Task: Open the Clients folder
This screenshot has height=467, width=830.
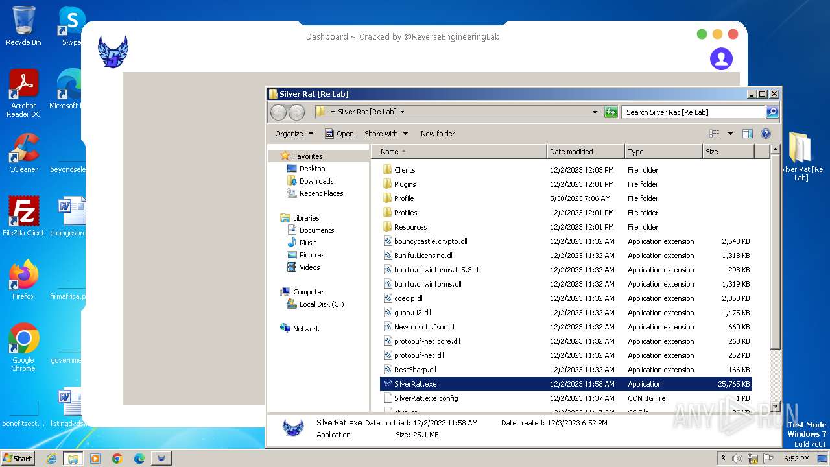Action: pos(404,170)
